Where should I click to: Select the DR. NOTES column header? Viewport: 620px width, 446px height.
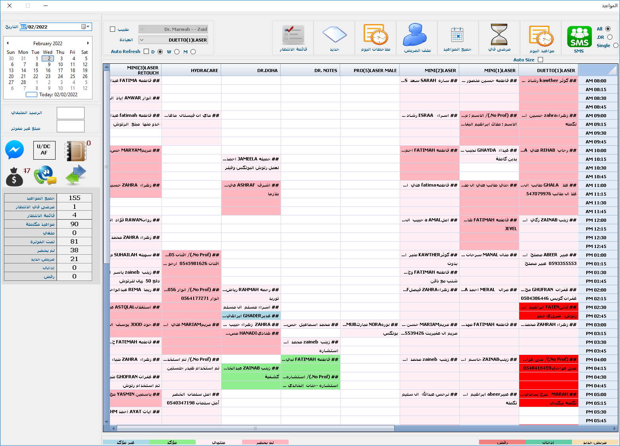click(x=310, y=70)
